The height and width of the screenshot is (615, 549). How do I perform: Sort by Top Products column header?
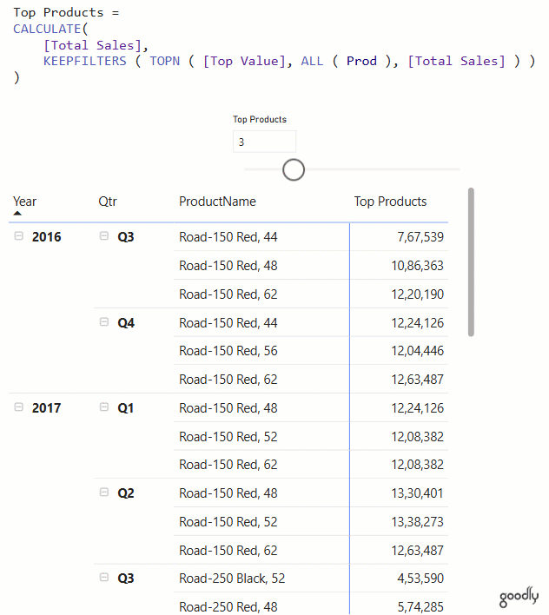[390, 202]
